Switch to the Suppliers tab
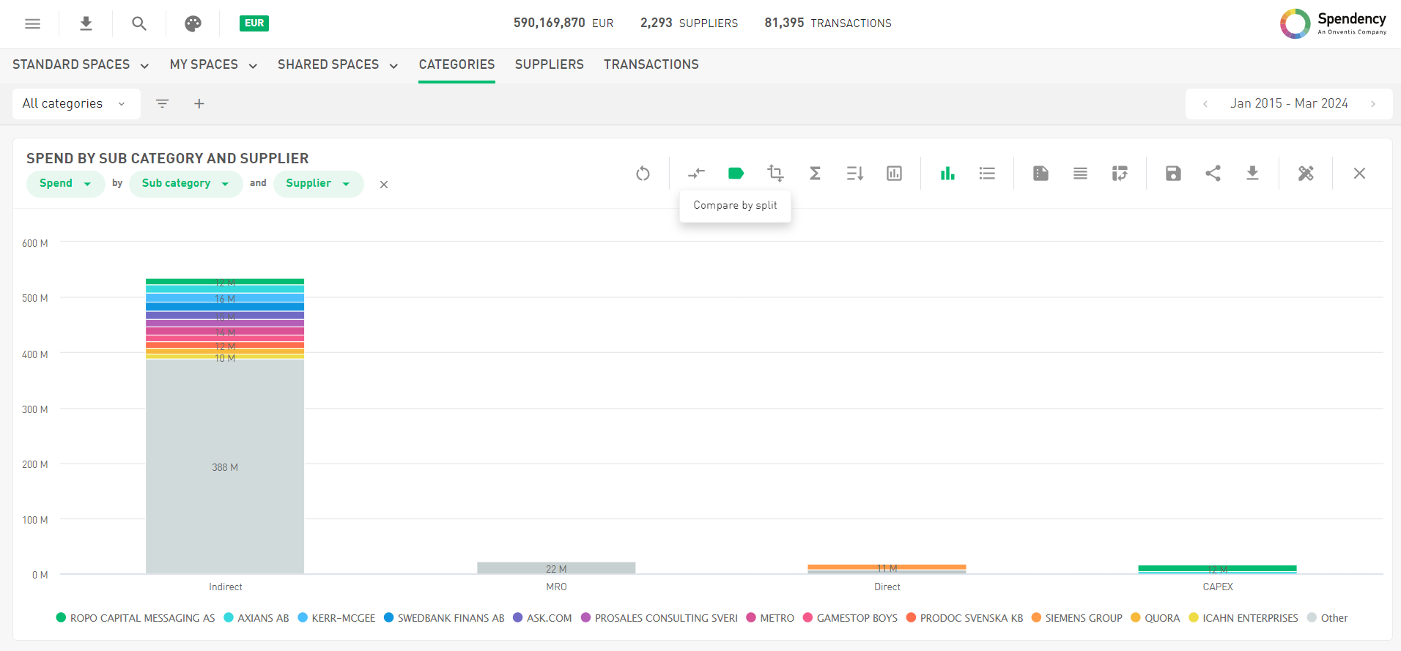1401x651 pixels. coord(549,64)
